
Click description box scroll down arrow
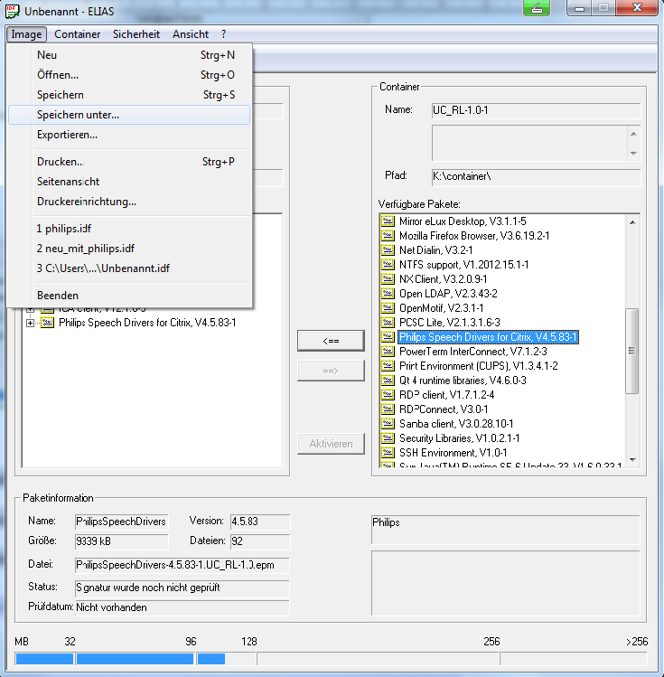[633, 154]
